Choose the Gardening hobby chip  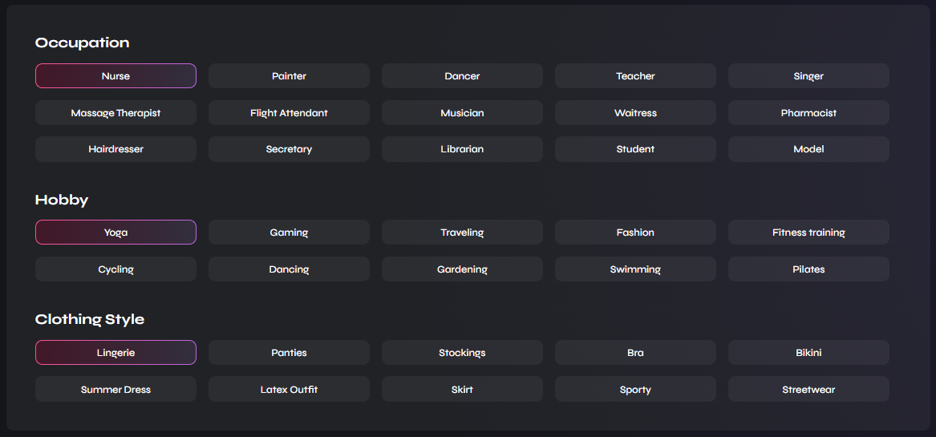click(x=462, y=269)
